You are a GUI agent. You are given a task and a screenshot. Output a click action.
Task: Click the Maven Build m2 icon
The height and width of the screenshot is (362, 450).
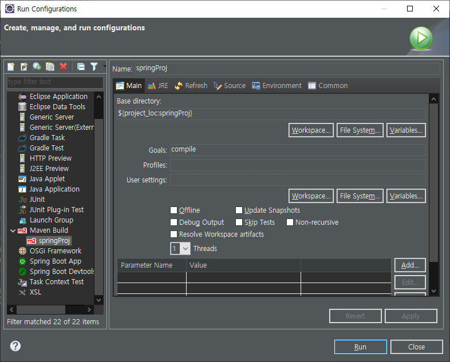(x=22, y=230)
